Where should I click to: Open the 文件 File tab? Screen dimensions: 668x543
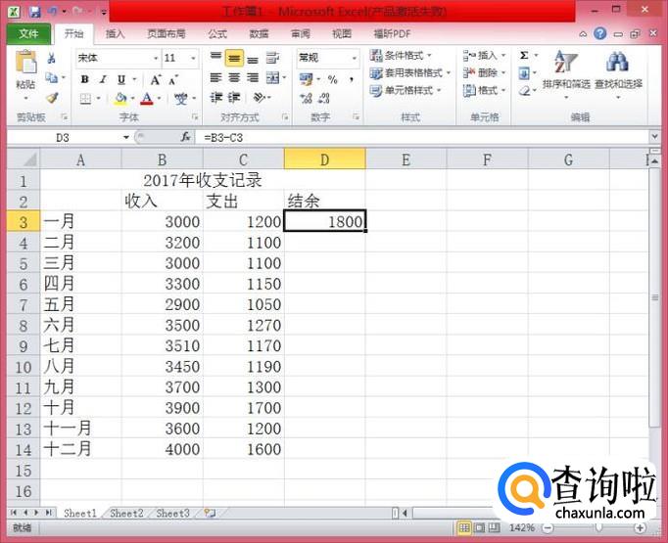pyautogui.click(x=28, y=33)
